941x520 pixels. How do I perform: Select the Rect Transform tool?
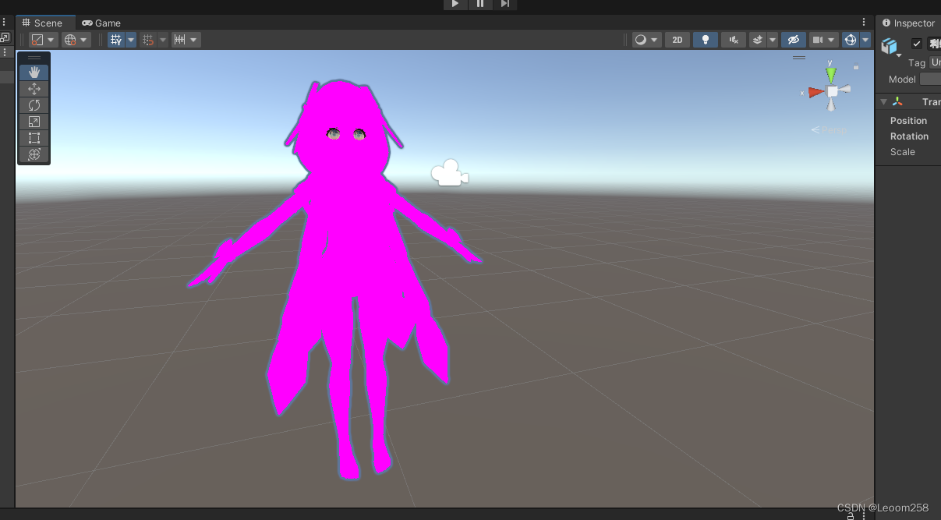click(x=34, y=138)
